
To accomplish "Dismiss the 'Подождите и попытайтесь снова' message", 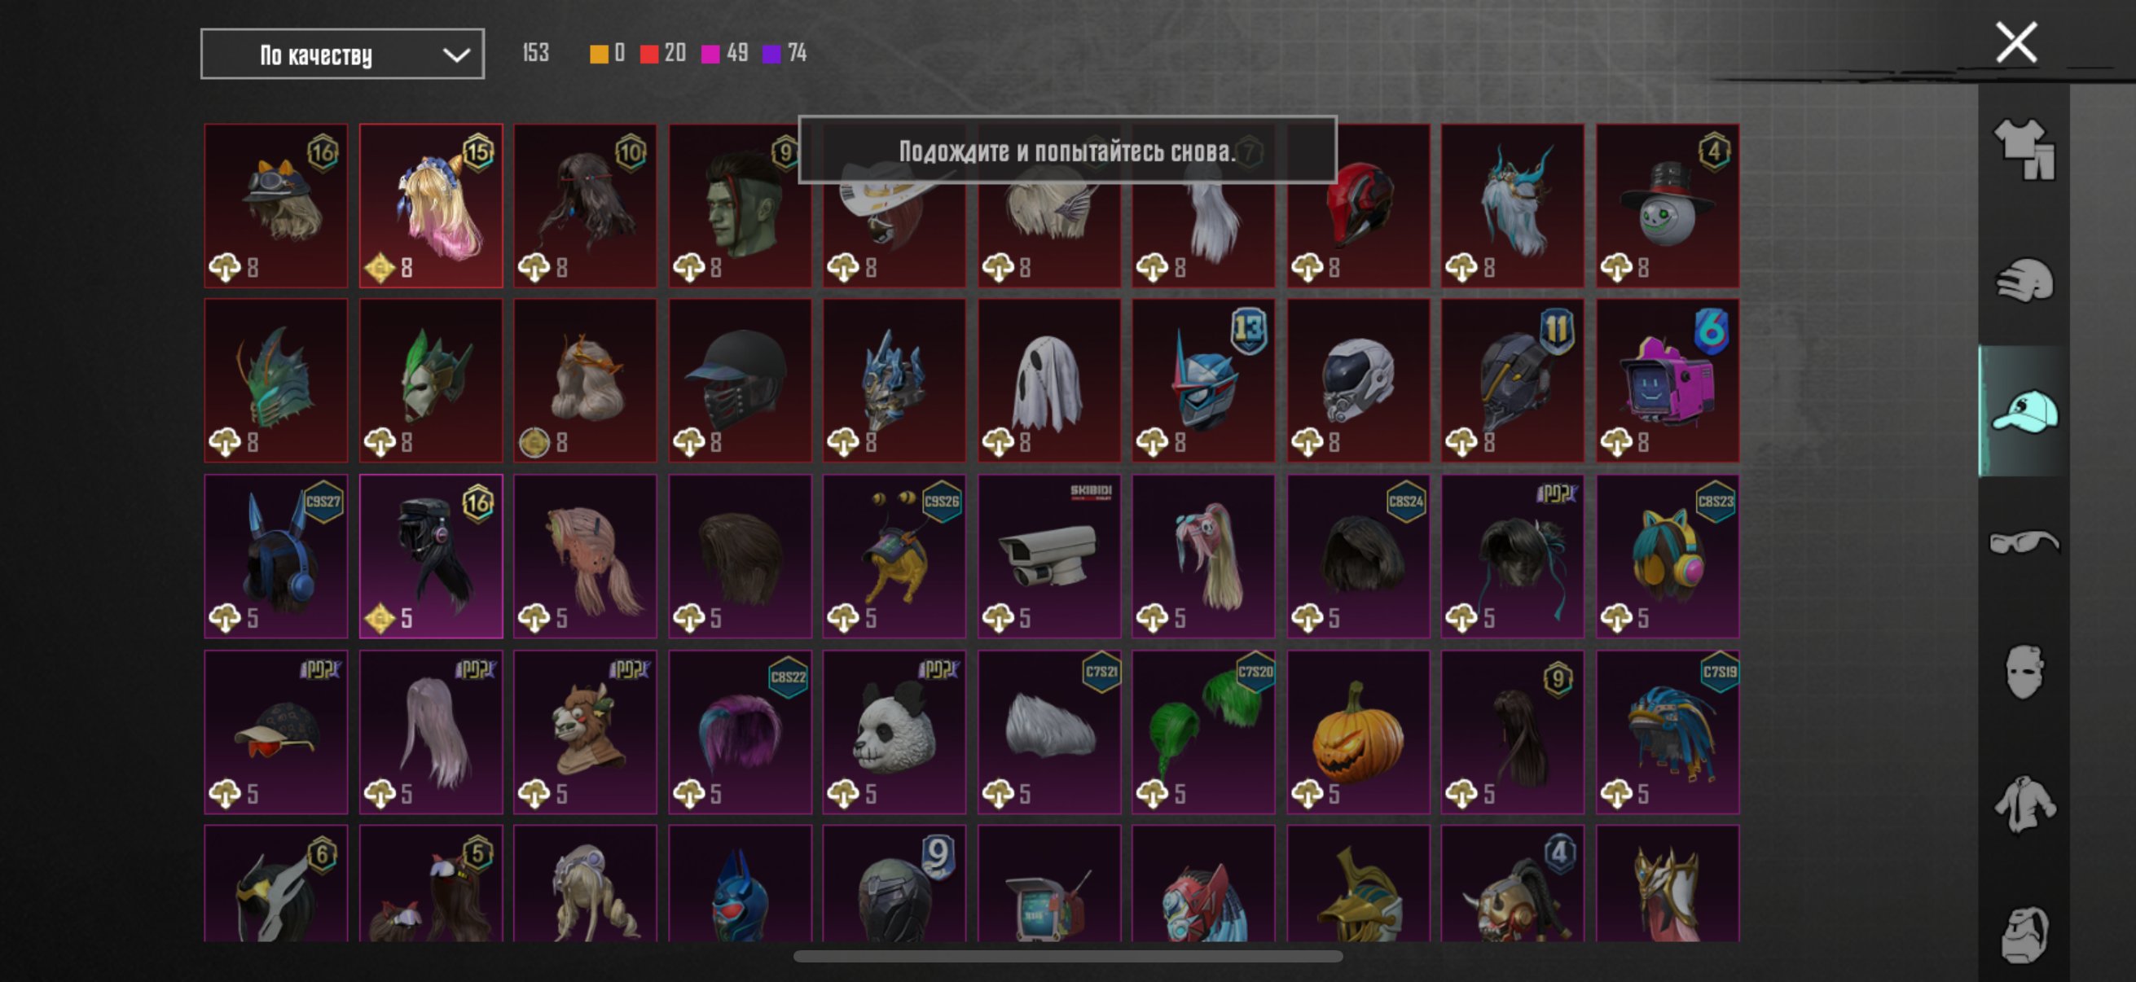I will pos(1067,150).
